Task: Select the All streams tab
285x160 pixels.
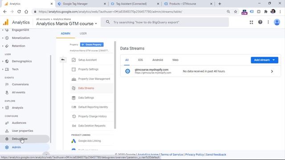Action: pyautogui.click(x=127, y=60)
